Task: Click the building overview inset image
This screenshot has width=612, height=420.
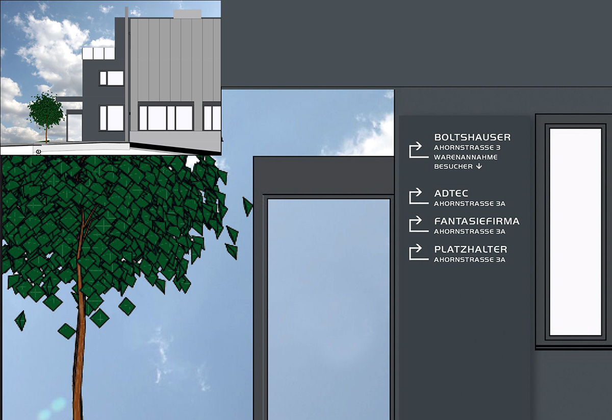Action: pos(111,77)
